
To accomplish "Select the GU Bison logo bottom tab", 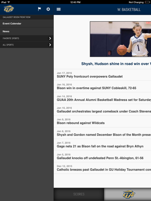I will tap(129, 194).
